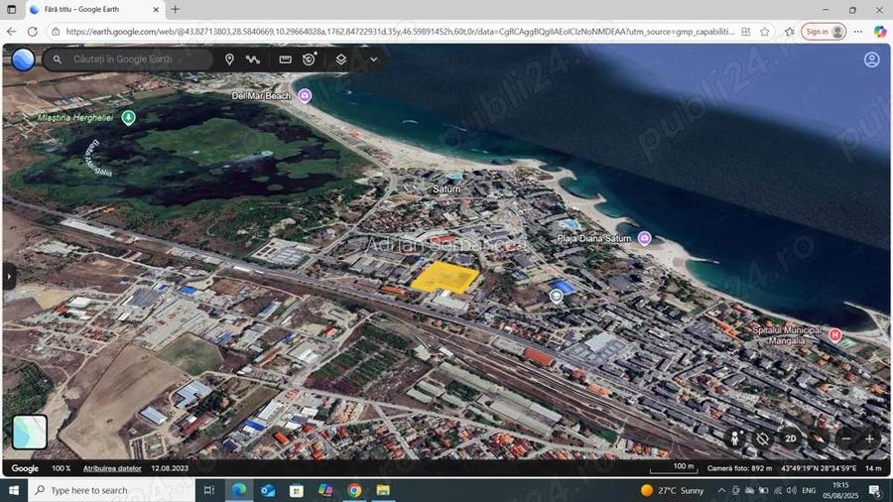Select the draw path tool
893x502 pixels.
coord(253,60)
